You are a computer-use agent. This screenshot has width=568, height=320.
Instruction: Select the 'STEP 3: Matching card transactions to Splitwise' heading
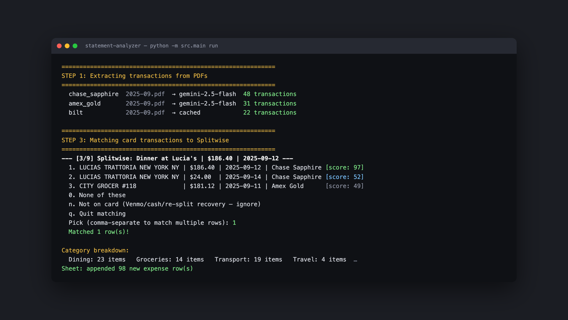point(145,140)
